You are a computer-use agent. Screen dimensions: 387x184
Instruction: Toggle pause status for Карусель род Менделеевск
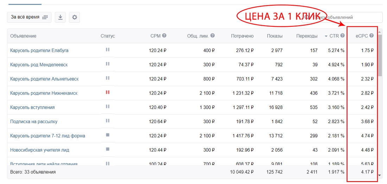[108, 64]
